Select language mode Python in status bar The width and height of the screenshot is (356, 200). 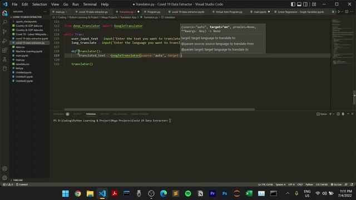[x=309, y=184]
